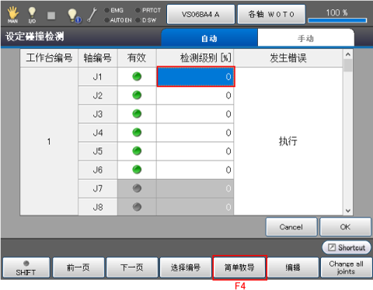
Task: Click the 执行 error action cell
Action: tap(288, 141)
